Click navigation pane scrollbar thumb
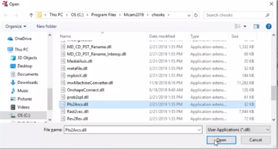The height and width of the screenshot is (149, 278). (x=50, y=99)
